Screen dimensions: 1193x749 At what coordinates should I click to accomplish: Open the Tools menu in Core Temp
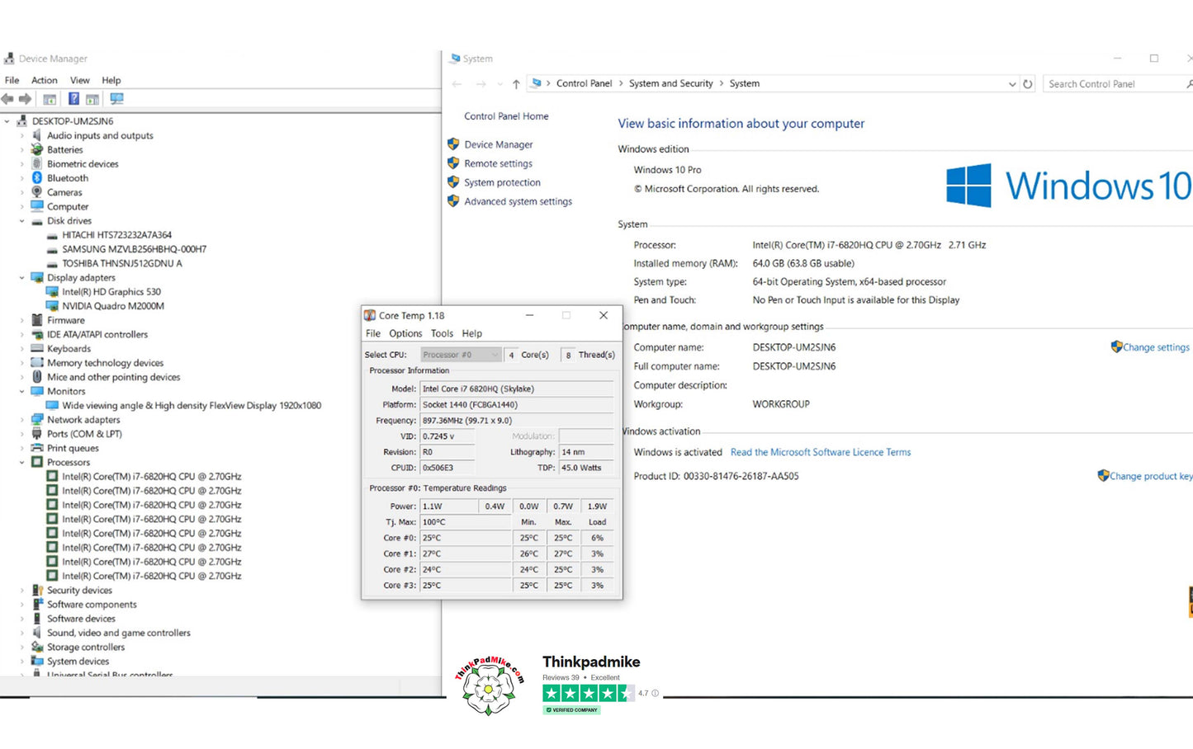pyautogui.click(x=442, y=334)
